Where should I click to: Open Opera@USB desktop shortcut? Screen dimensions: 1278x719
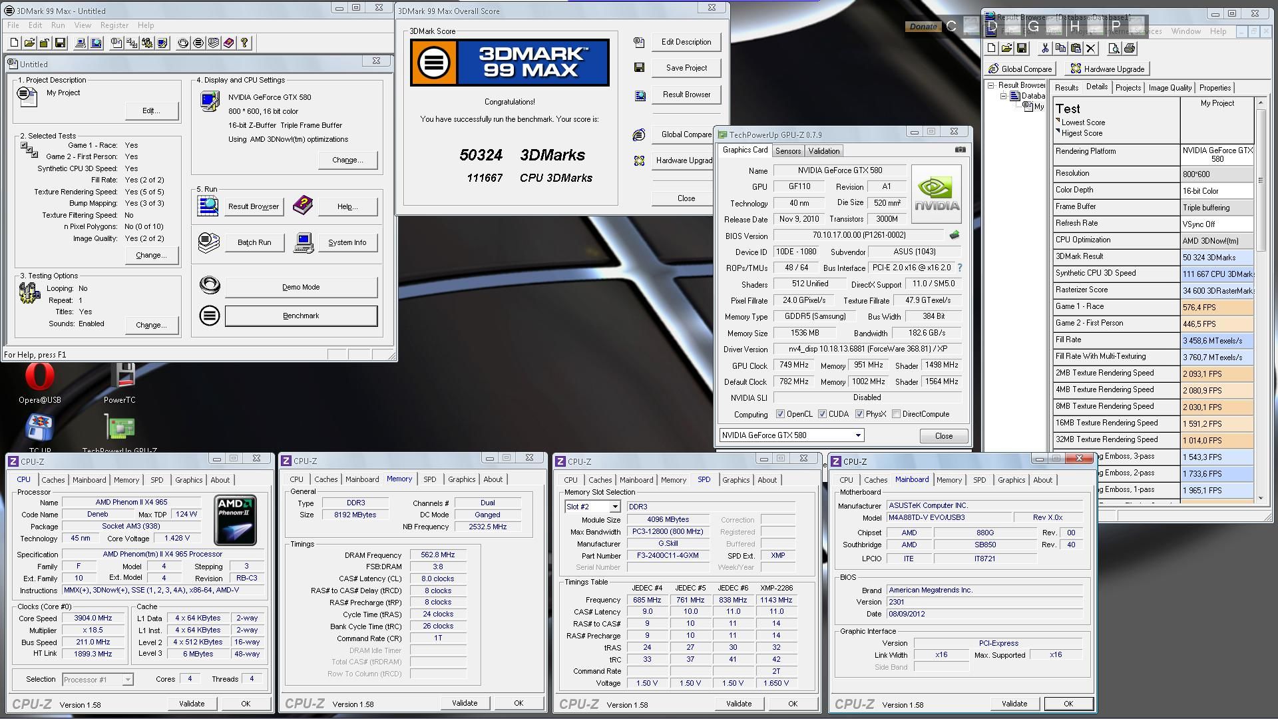(x=40, y=383)
